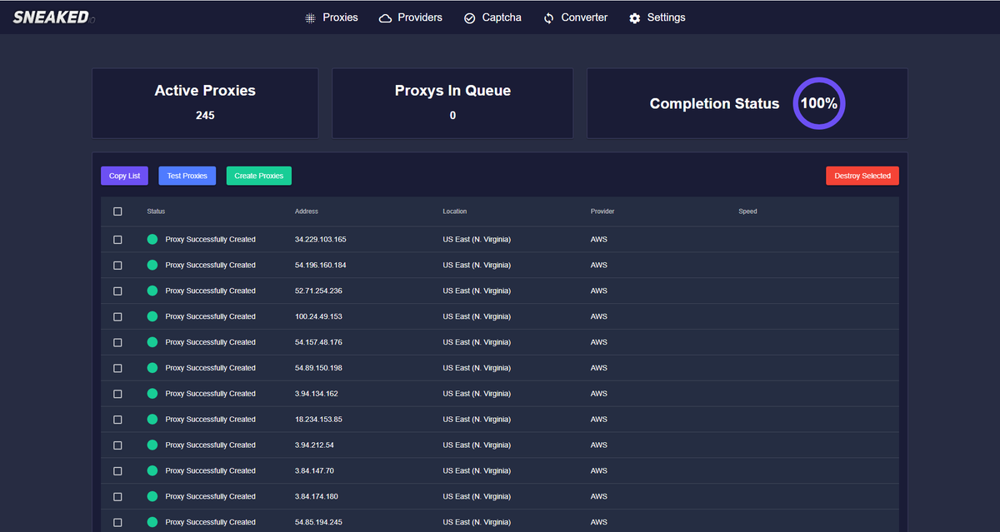The width and height of the screenshot is (1000, 532).
Task: Click the Providers cloud icon
Action: coord(385,17)
